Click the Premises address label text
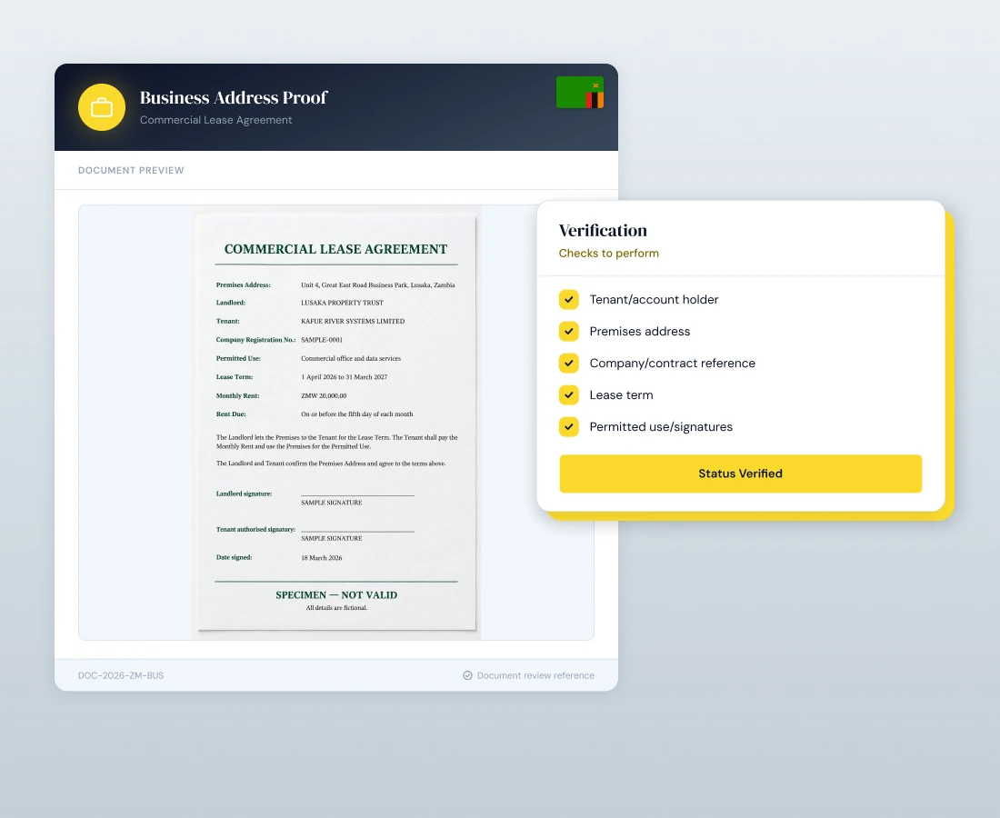 pyautogui.click(x=640, y=331)
